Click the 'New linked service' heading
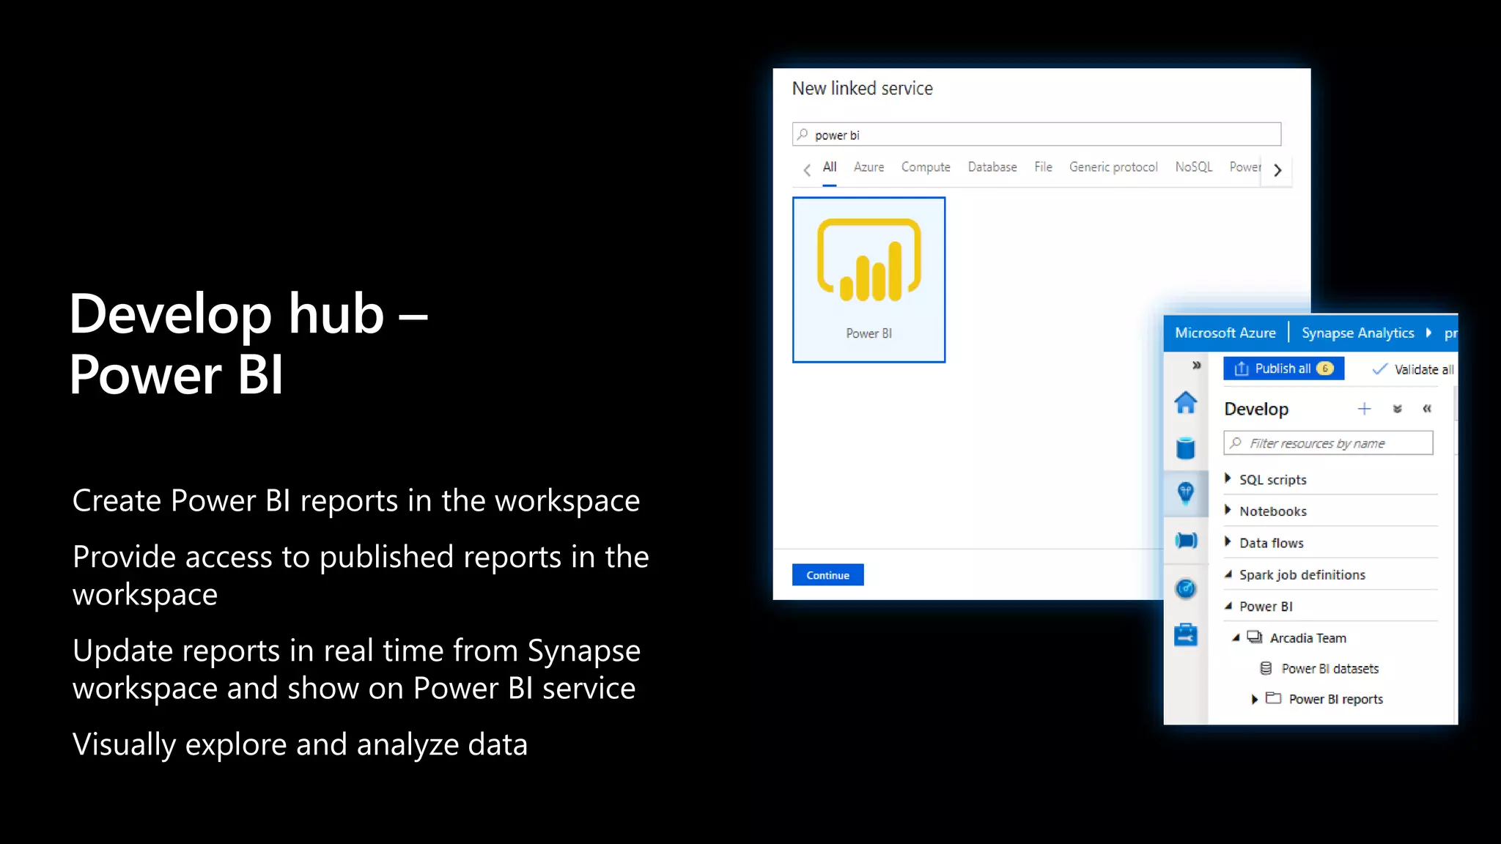This screenshot has width=1501, height=844. click(x=862, y=89)
